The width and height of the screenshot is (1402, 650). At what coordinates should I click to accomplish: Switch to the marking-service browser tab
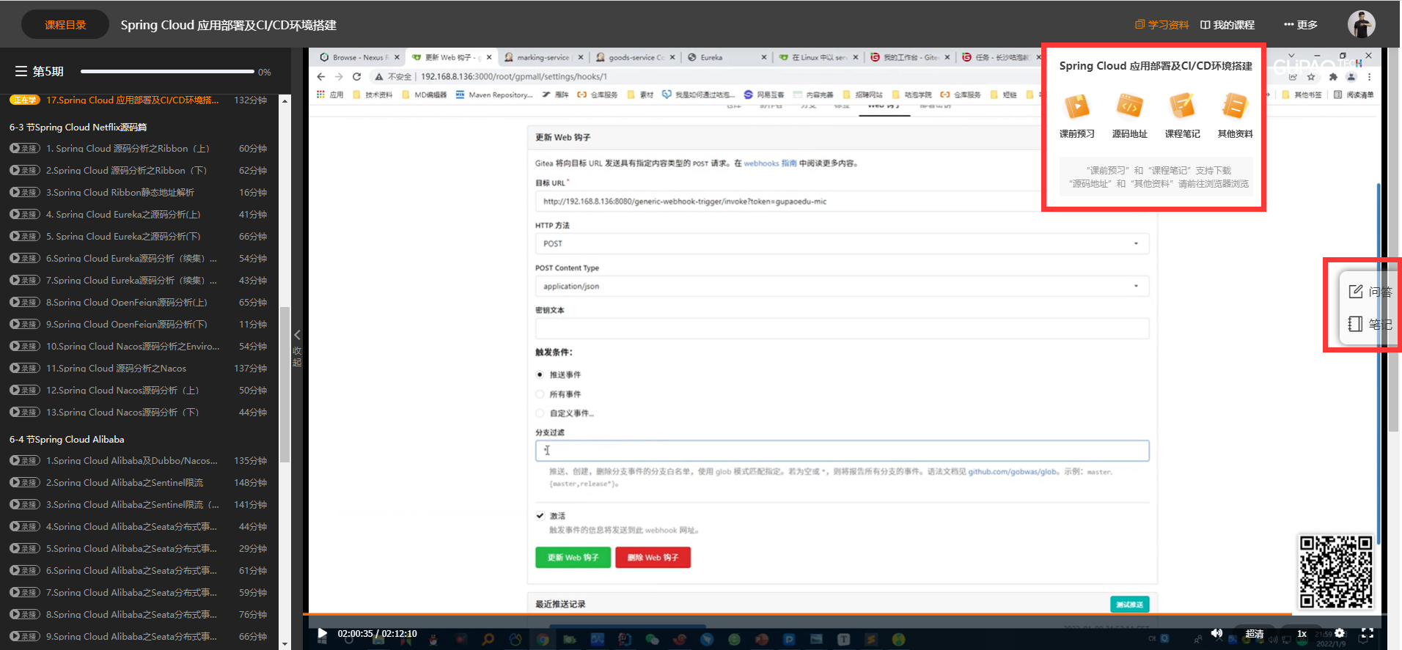point(543,57)
